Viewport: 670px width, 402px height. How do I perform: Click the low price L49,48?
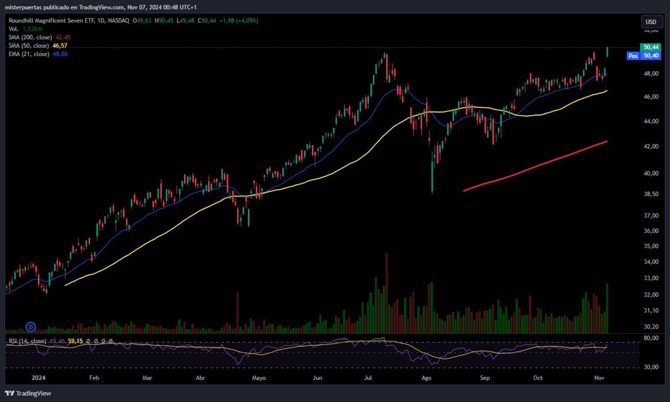click(185, 21)
